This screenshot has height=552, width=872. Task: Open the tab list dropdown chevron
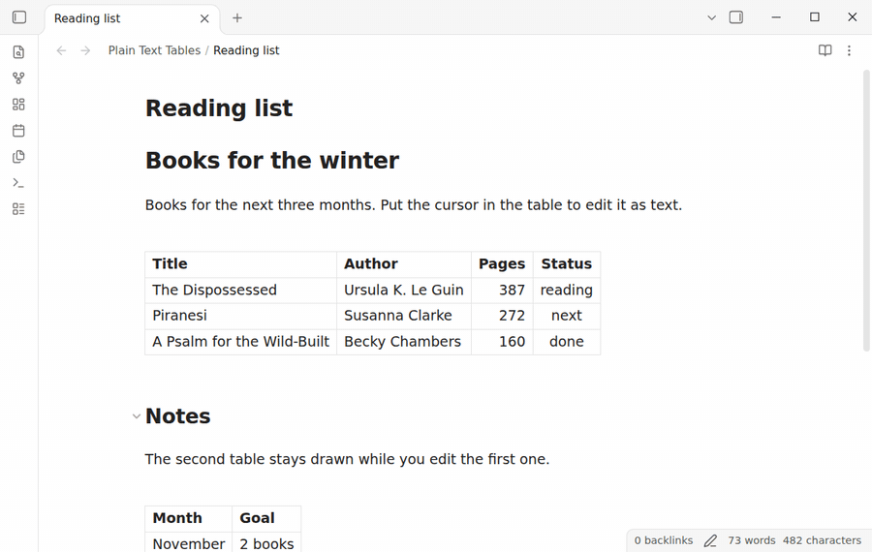(711, 17)
